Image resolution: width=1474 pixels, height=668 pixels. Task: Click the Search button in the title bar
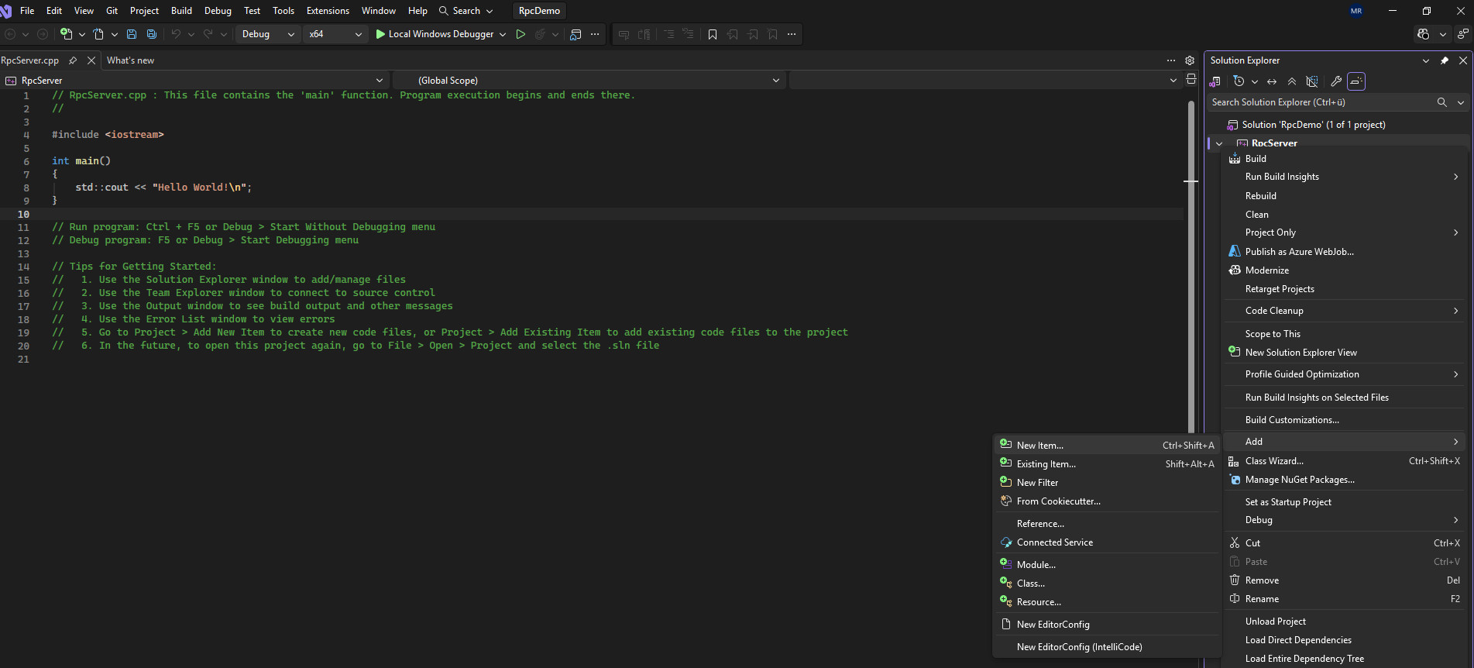466,11
